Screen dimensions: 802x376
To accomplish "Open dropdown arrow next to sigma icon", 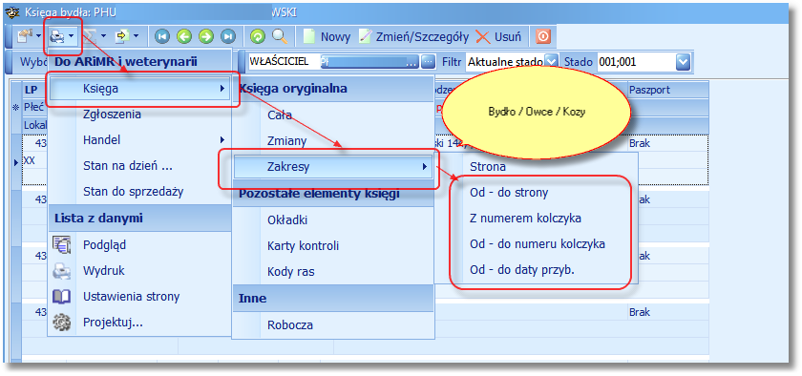I will click(103, 36).
